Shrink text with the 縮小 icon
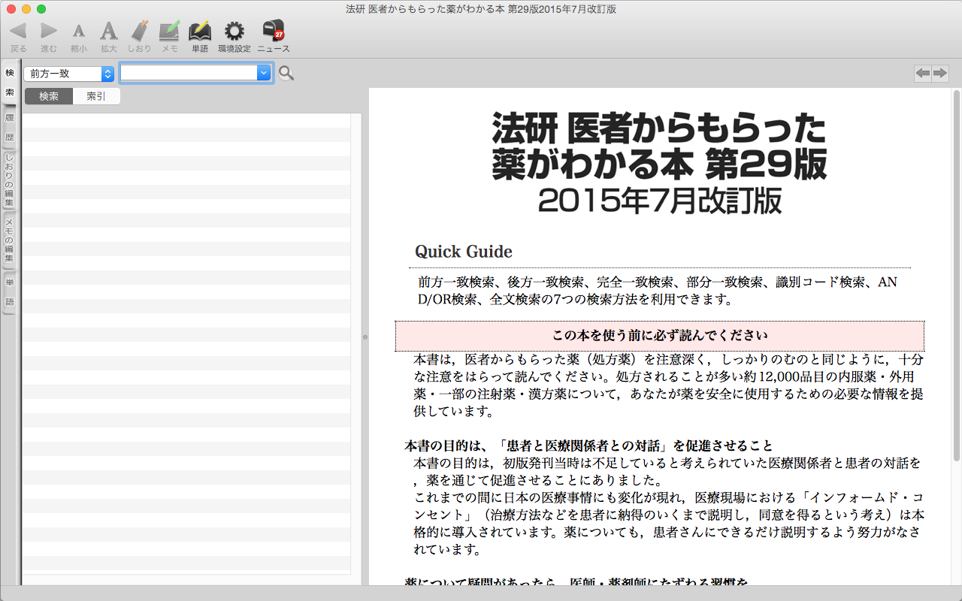The width and height of the screenshot is (962, 601). coord(79,31)
